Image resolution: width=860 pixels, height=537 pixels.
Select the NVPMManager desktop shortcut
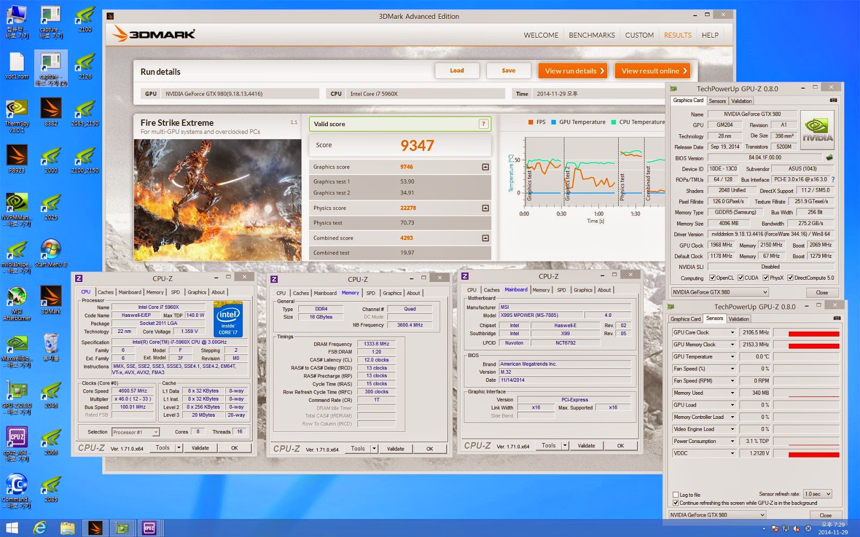coord(17,209)
